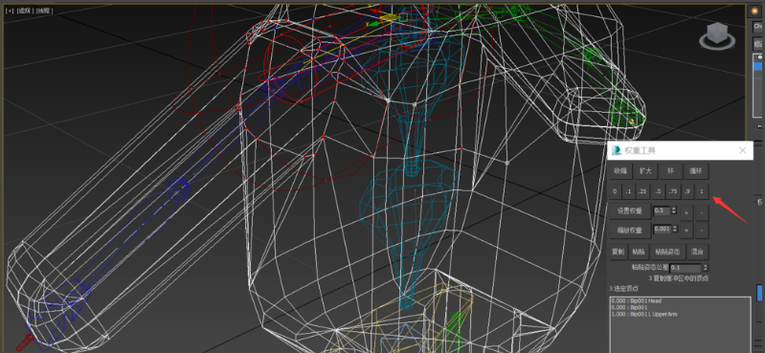Click the 粘贴 paste weights button
765x353 pixels.
639,252
